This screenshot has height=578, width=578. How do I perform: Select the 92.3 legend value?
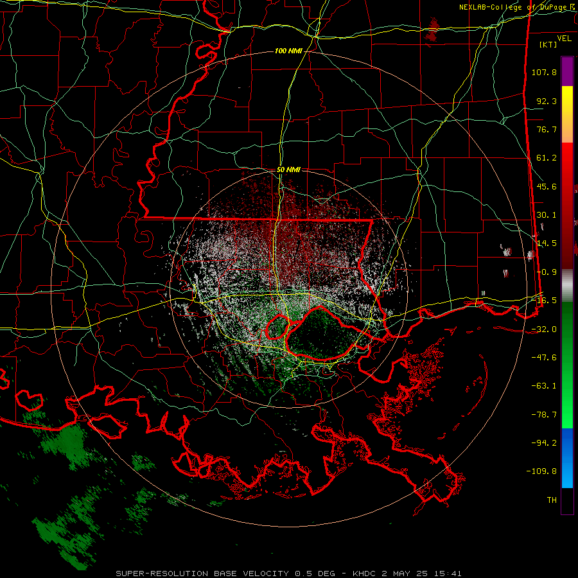coord(547,101)
